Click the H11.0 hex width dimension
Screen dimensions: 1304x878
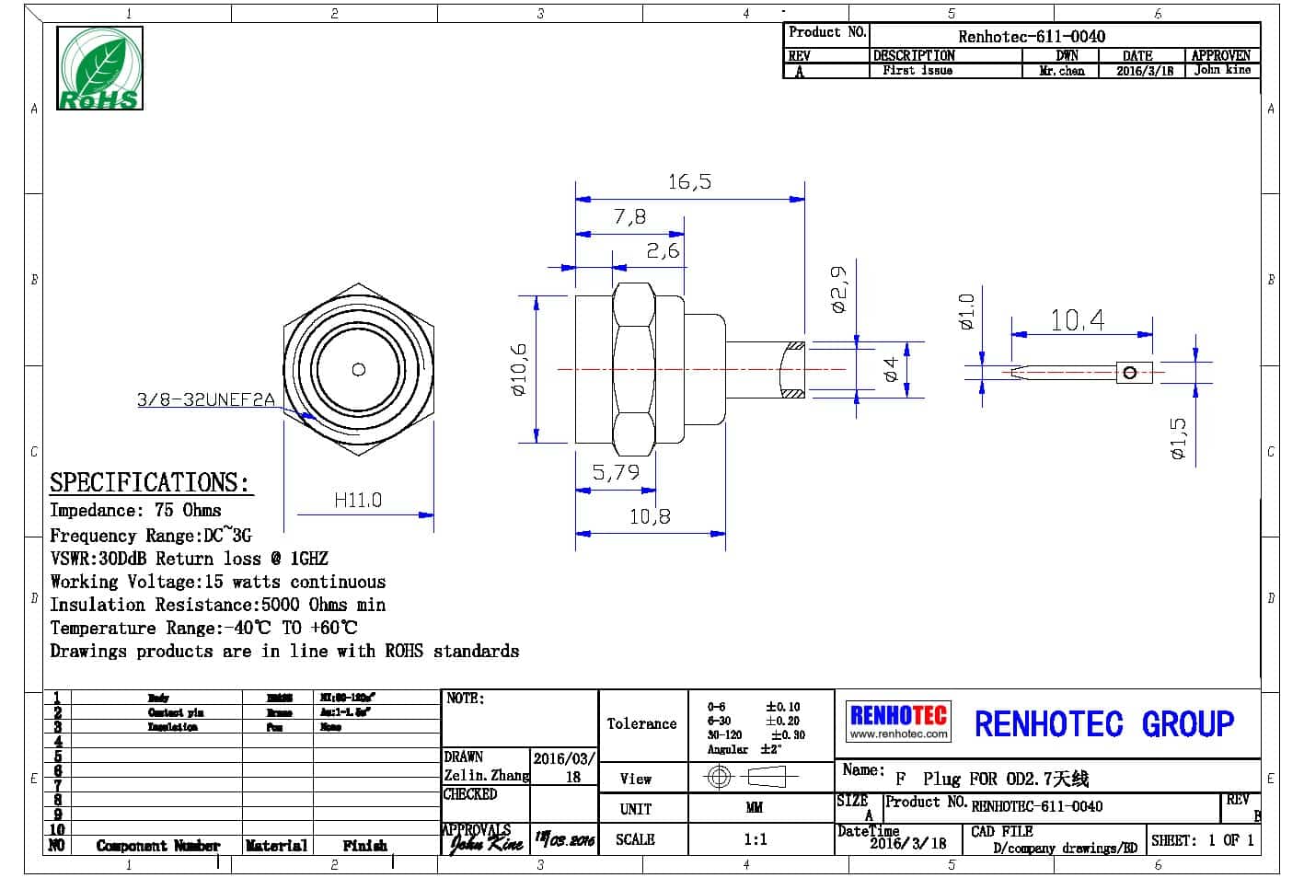357,501
